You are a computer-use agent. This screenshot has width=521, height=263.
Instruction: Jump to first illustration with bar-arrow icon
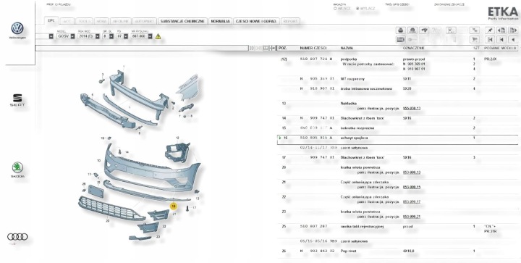pos(489,40)
